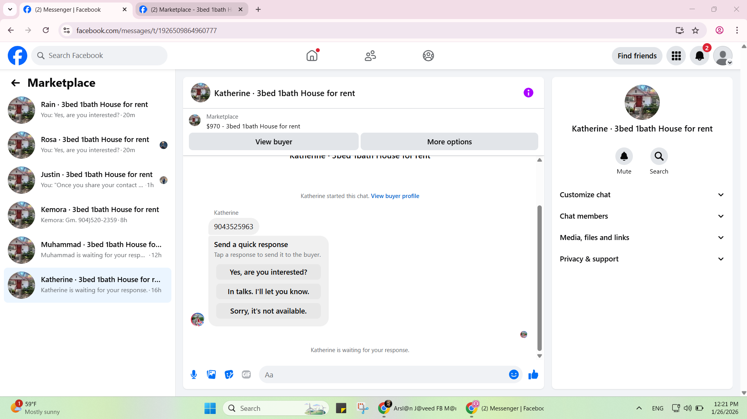This screenshot has height=419, width=747.
Task: Click the $970 Marketplace listing thumbnail
Action: pyautogui.click(x=195, y=120)
